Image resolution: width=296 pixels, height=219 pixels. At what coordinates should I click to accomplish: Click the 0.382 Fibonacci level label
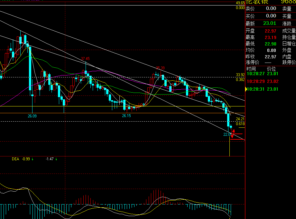240,80
